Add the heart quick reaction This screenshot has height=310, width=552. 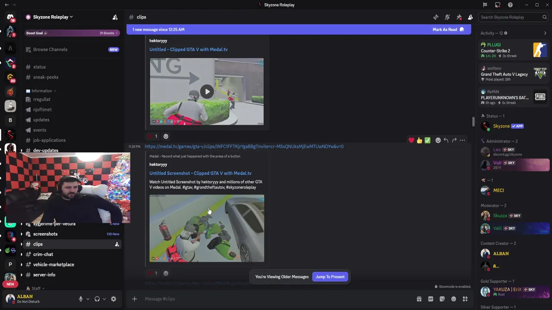(x=411, y=140)
